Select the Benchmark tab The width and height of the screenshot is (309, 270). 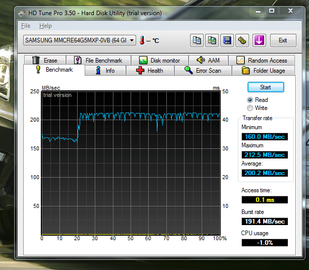coord(54,70)
